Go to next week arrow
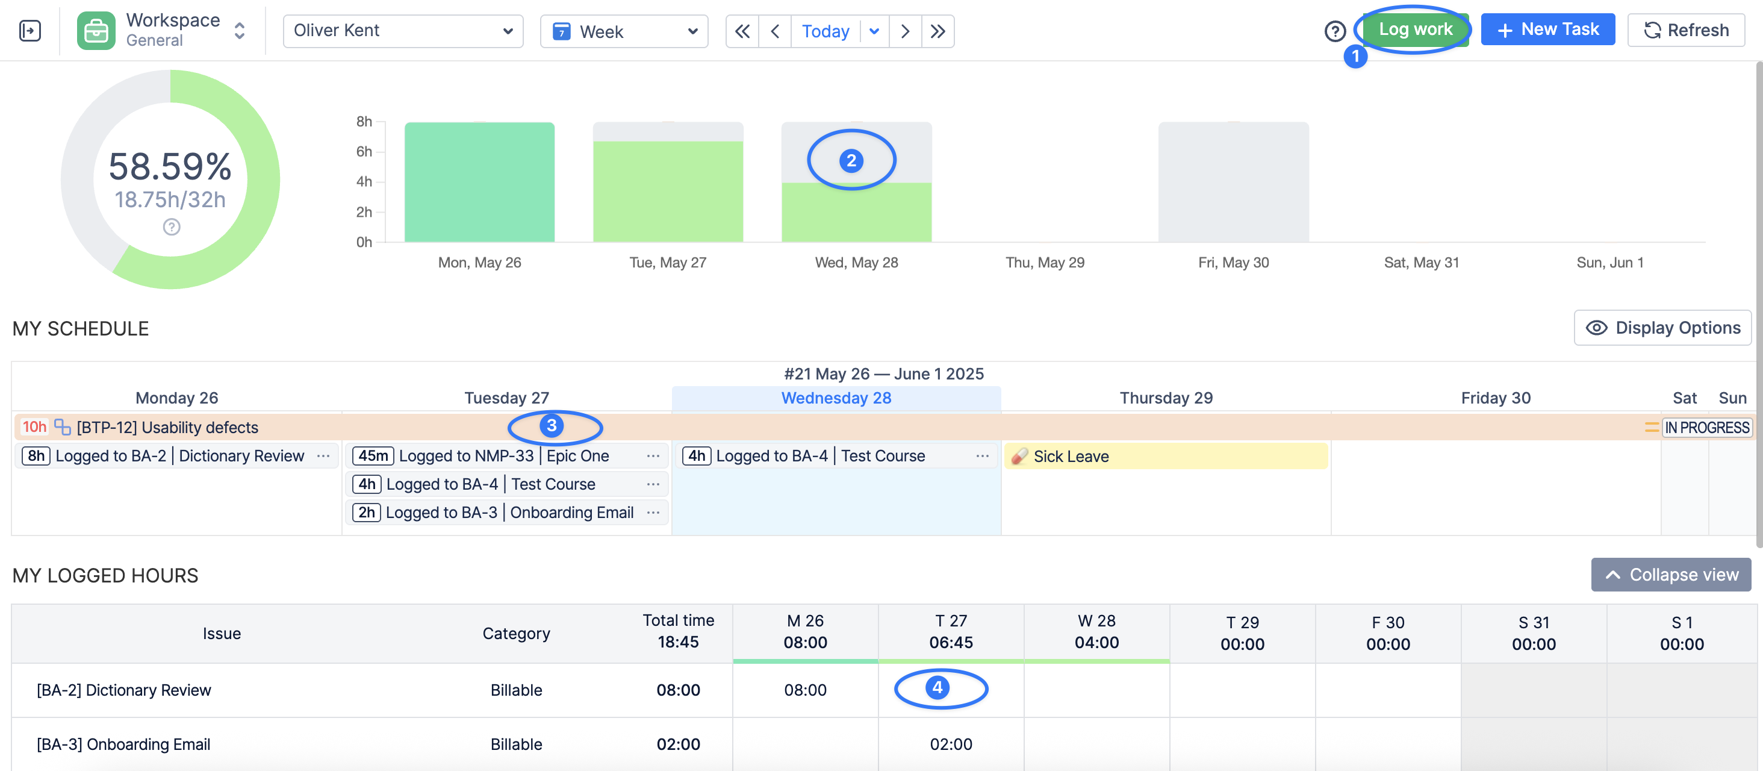 click(x=905, y=31)
